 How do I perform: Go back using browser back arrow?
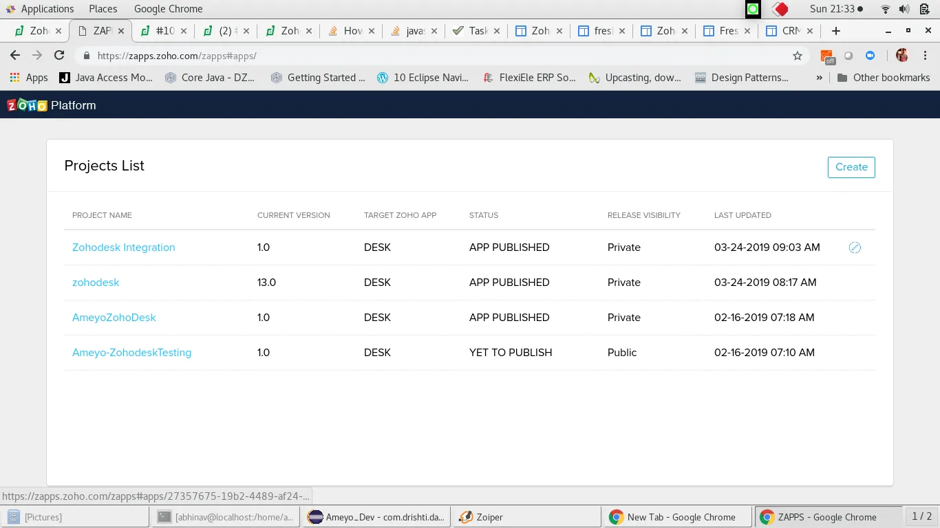point(15,56)
